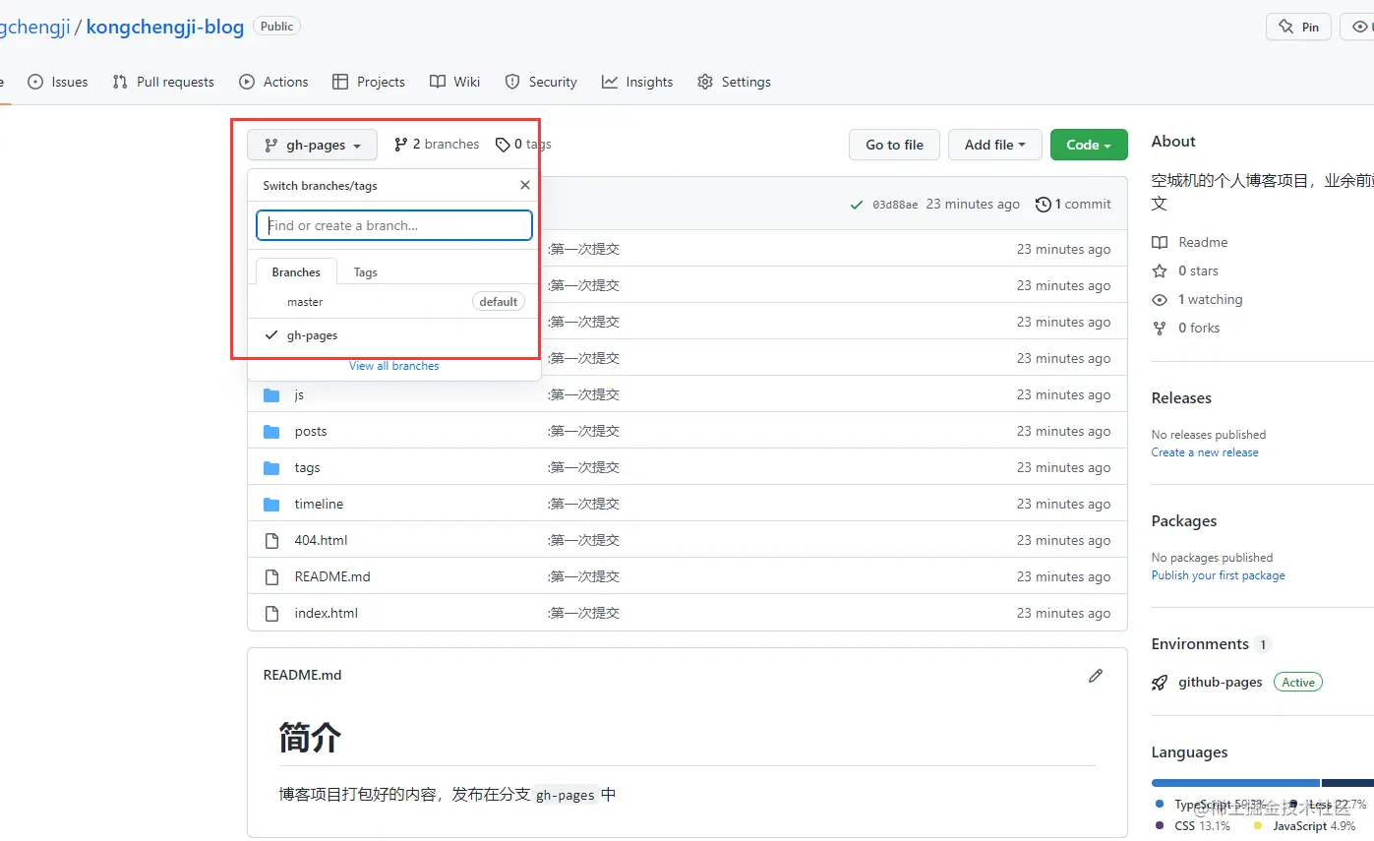Image resolution: width=1374 pixels, height=841 pixels.
Task: Click the 404.html file icon
Action: click(271, 540)
